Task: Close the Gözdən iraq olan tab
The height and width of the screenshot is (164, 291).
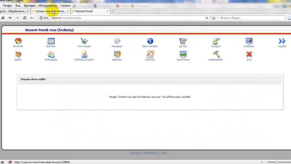Action: coord(68,11)
